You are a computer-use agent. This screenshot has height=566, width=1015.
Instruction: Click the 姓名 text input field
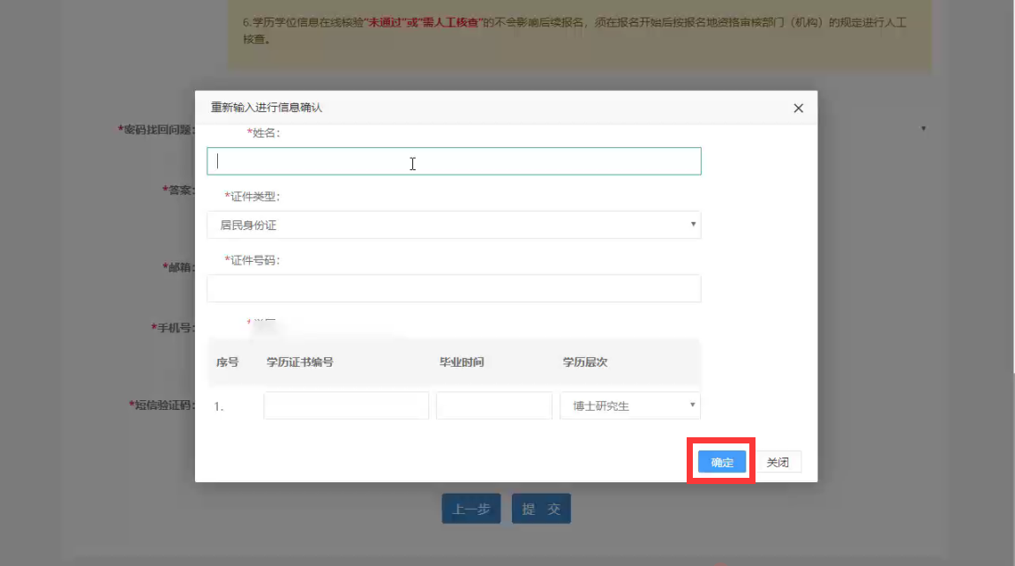pos(454,161)
